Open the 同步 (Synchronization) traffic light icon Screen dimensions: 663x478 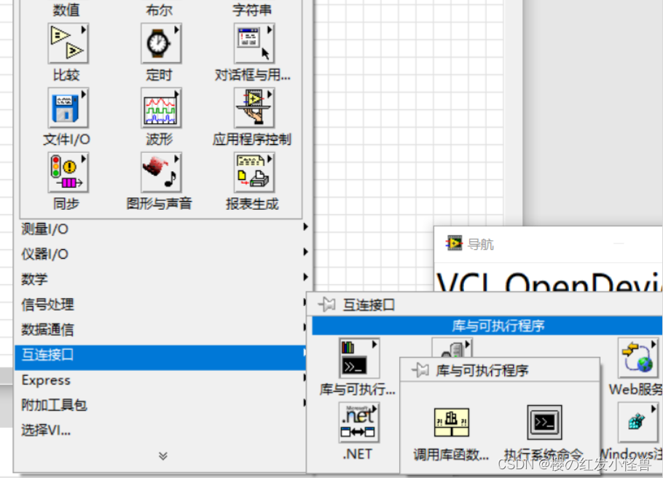pyautogui.click(x=68, y=173)
